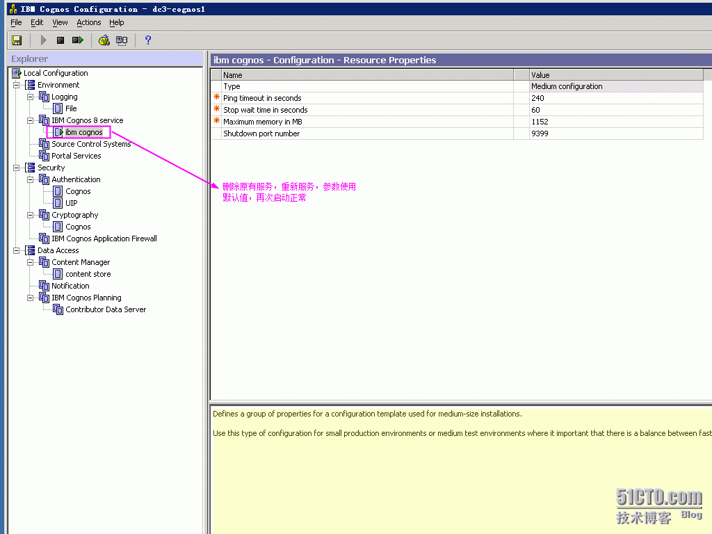Click the Maximum memory value 1152

pyautogui.click(x=616, y=122)
